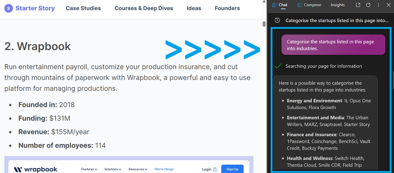Image resolution: width=394 pixels, height=173 pixels.
Task: Open the Founders menu
Action: pyautogui.click(x=227, y=8)
